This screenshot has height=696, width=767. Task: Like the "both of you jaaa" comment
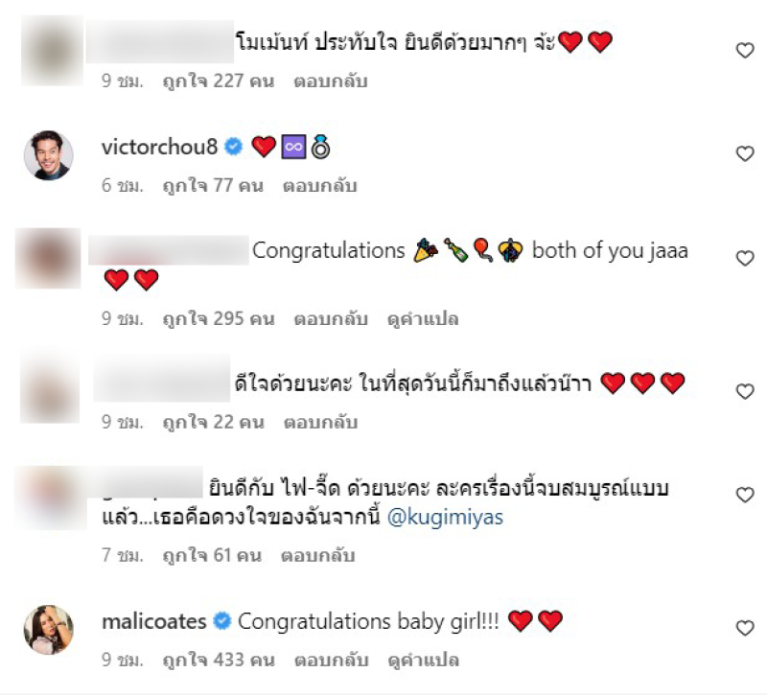click(x=745, y=258)
